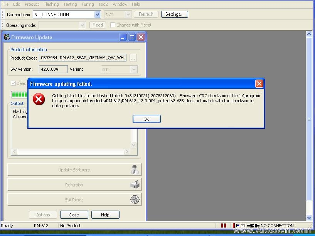The width and height of the screenshot is (315, 236).
Task: Minimize the Firmware Update window
Action: pos(123,37)
